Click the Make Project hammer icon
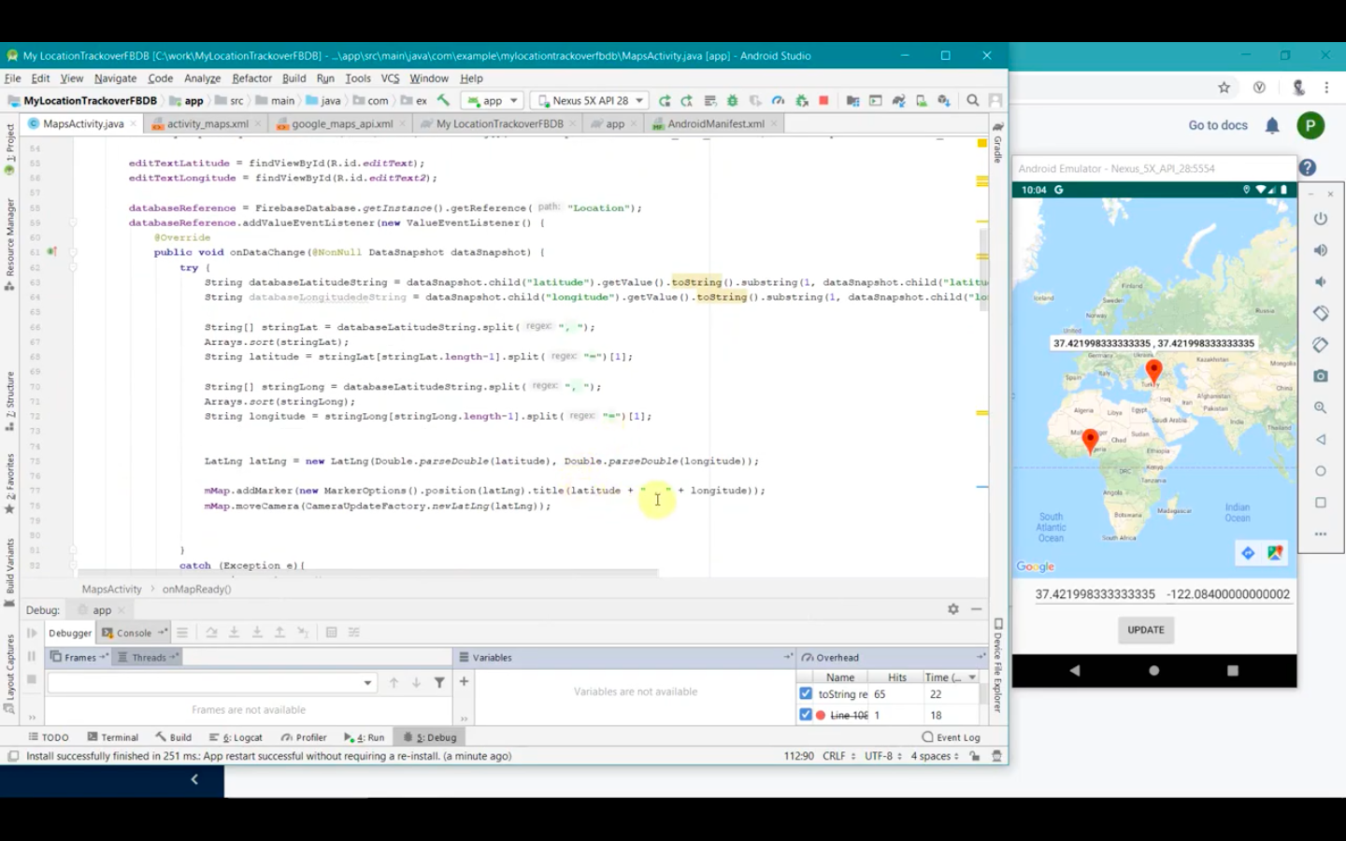This screenshot has height=841, width=1346. click(443, 100)
